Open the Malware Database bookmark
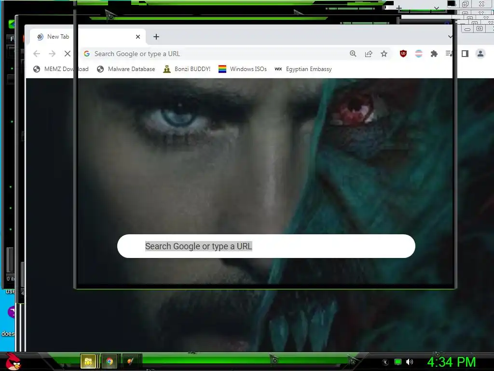This screenshot has width=494, height=371. click(126, 69)
